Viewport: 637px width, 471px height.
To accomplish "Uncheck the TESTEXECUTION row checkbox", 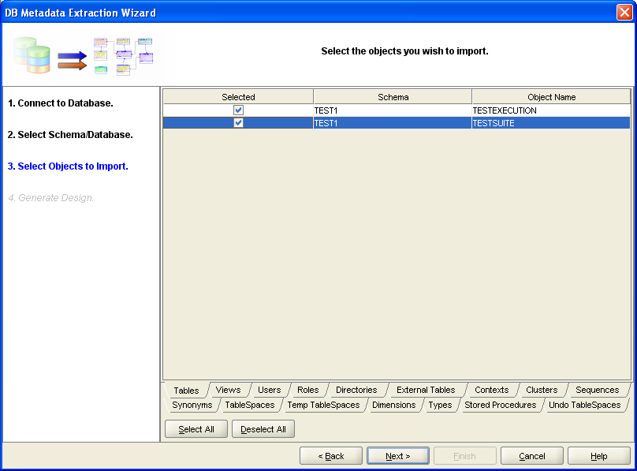I will click(x=238, y=110).
